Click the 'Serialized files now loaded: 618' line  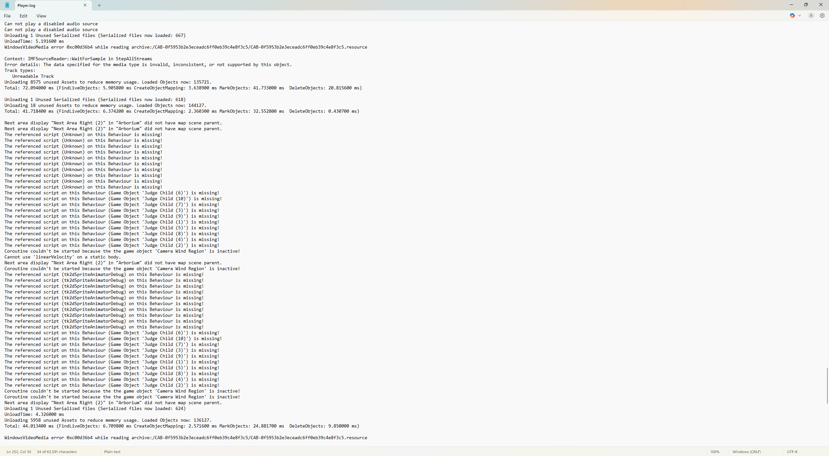click(x=95, y=100)
